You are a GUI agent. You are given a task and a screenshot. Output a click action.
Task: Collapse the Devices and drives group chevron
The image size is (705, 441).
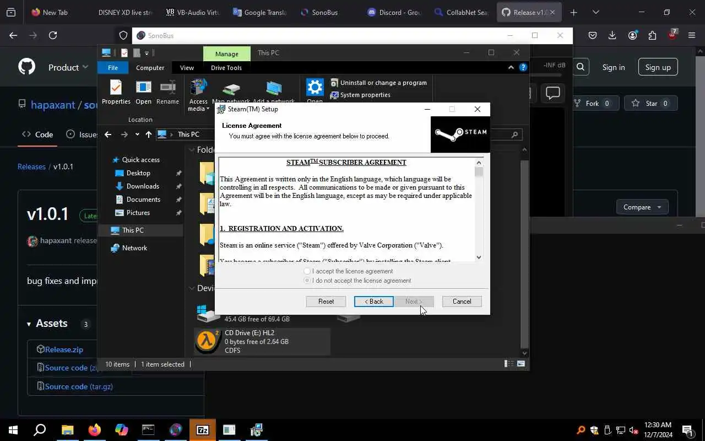[192, 288]
